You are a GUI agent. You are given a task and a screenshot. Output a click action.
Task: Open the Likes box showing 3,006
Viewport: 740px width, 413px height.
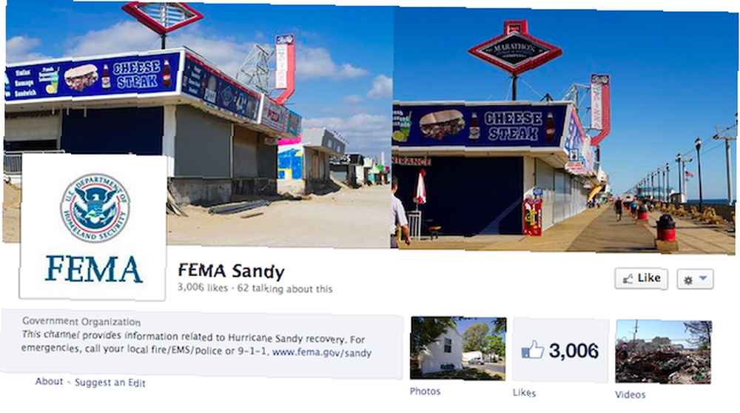pos(561,350)
